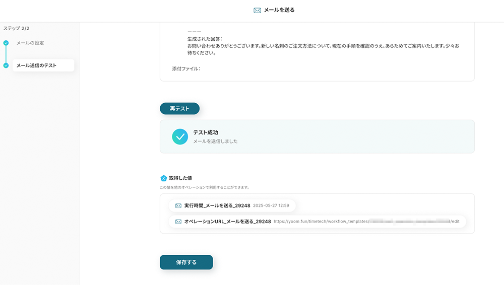This screenshot has height=285, width=504.
Task: Select the オペレーションURL_メールを送る_29248 value chip
Action: pos(227,222)
